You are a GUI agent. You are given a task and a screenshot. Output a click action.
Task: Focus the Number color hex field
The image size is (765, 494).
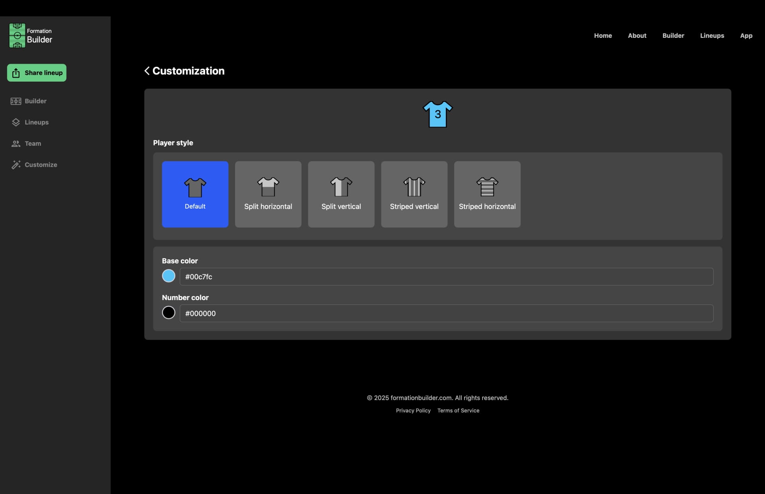(x=446, y=313)
